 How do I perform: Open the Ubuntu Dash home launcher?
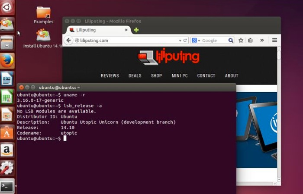point(7,7)
